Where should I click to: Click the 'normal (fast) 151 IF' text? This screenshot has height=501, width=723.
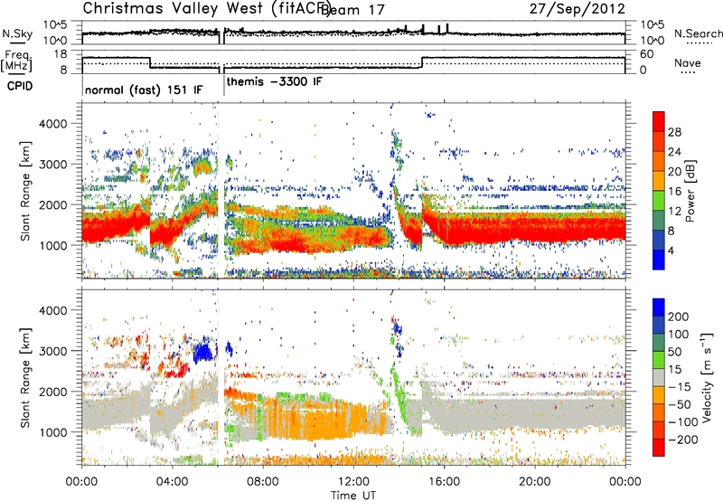144,90
